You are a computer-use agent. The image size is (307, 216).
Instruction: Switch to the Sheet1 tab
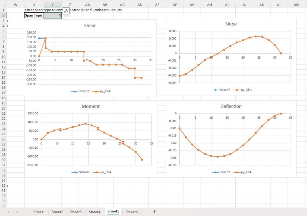pos(39,212)
